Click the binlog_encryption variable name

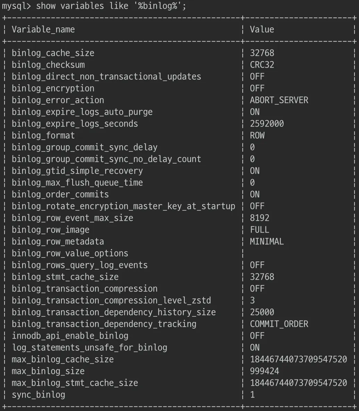click(53, 88)
